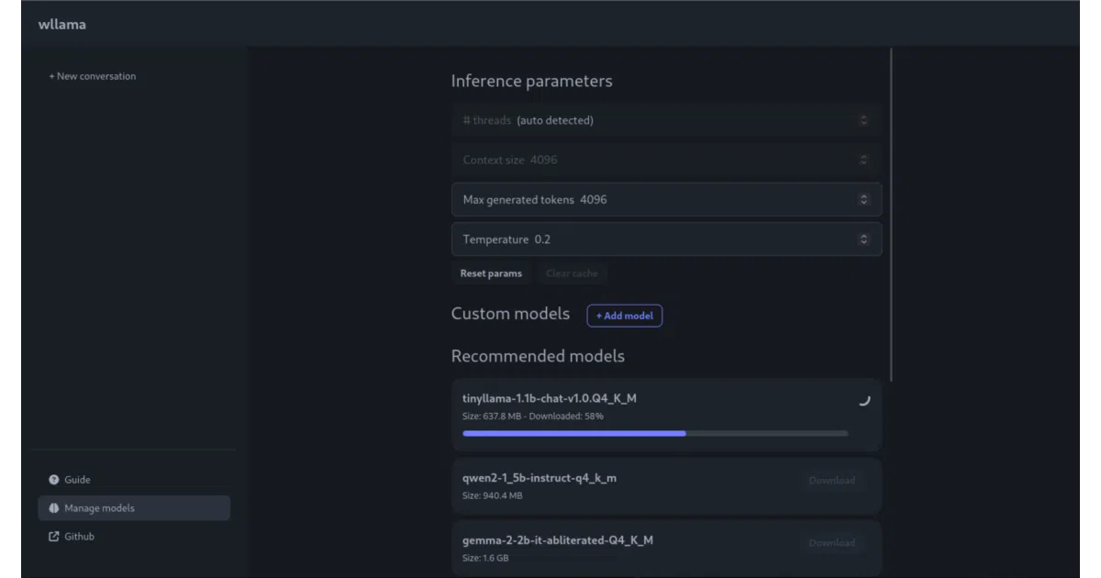Click the threads field stepper arrows
Screen dimensions: 1101x578
863,120
